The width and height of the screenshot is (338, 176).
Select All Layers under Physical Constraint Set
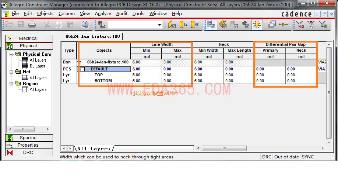click(38, 60)
